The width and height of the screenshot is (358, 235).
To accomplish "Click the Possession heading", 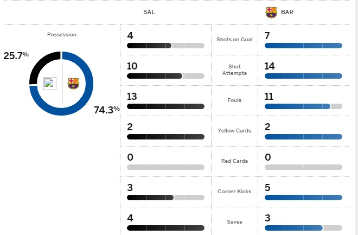I will click(62, 35).
